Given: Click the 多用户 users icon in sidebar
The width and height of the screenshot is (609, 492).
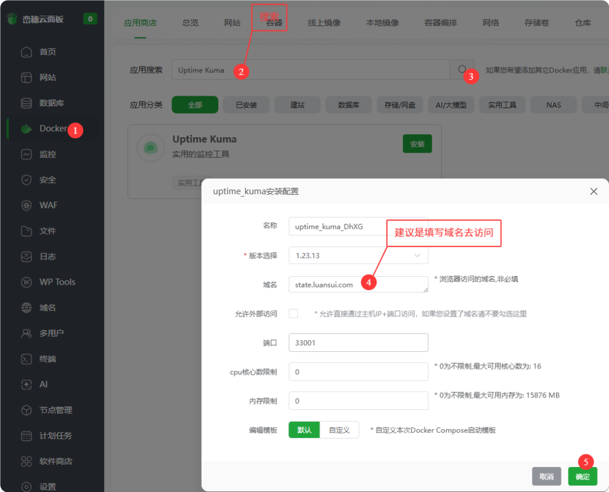Looking at the screenshot, I should [x=26, y=333].
